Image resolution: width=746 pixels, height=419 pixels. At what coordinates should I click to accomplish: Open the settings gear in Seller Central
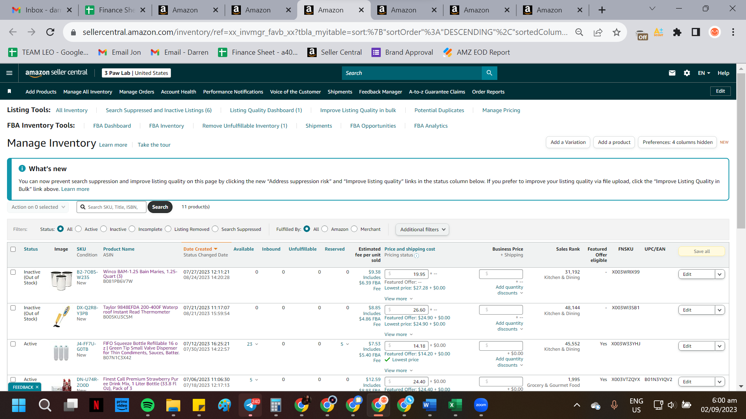(687, 73)
